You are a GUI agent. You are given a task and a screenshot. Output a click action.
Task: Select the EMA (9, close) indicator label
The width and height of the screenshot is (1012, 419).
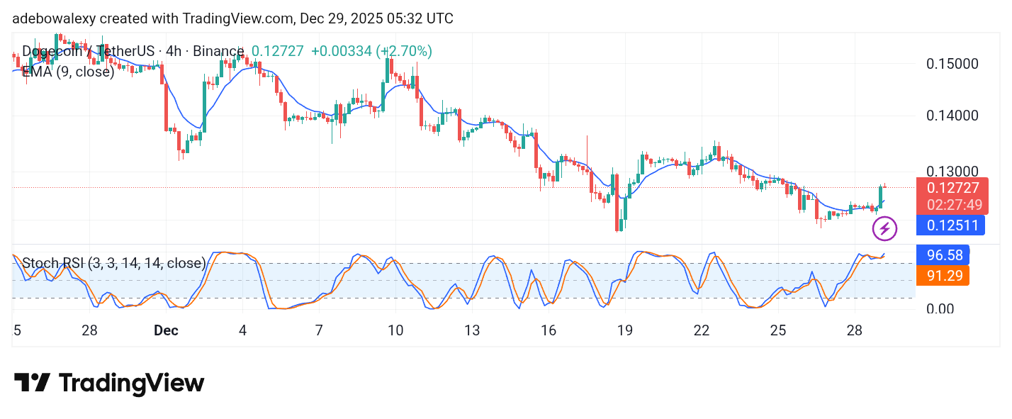(x=68, y=72)
